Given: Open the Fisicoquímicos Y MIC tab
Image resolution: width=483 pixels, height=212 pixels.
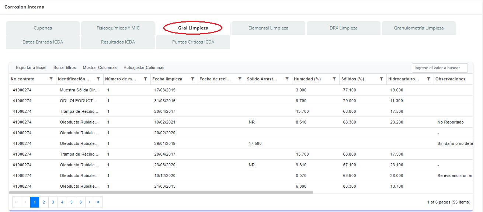Looking at the screenshot, I should click(x=118, y=28).
